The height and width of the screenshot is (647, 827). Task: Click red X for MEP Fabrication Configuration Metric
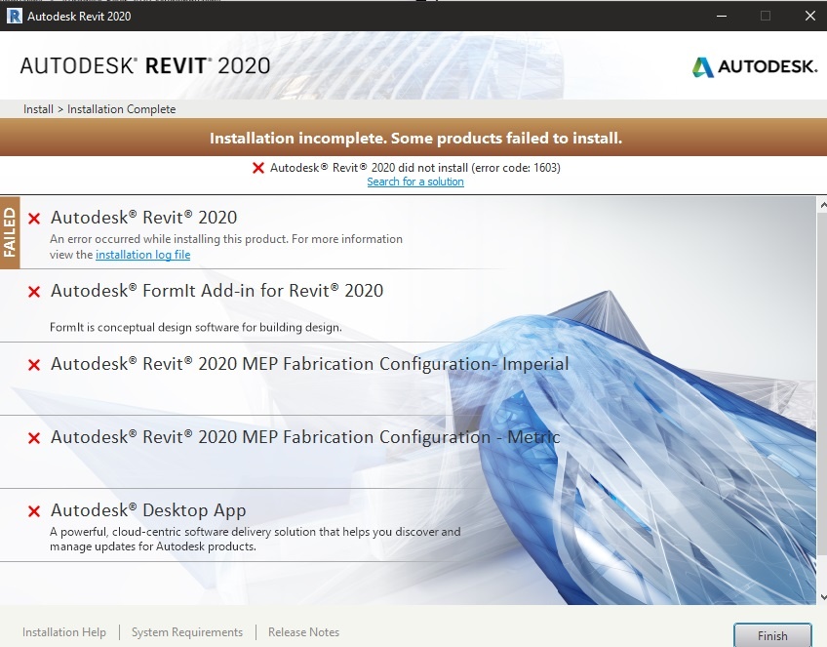click(x=34, y=438)
